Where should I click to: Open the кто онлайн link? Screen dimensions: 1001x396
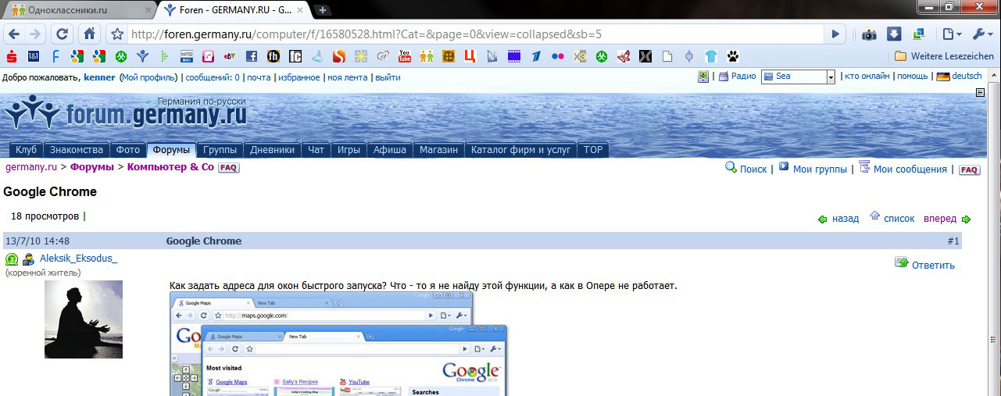pos(867,77)
